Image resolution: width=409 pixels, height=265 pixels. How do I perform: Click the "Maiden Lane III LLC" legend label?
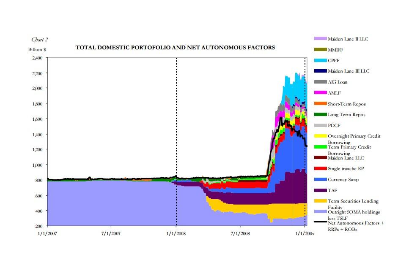pyautogui.click(x=349, y=71)
